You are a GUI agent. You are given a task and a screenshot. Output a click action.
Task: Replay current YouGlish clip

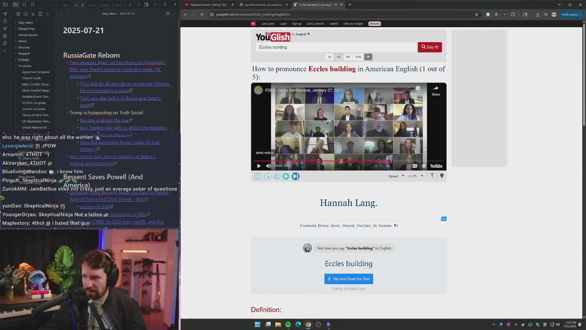[277, 176]
